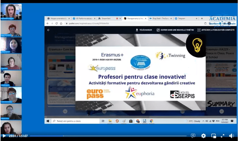This screenshot has width=238, height=141.
Task: Mute the video volume
Action: [x=231, y=136]
